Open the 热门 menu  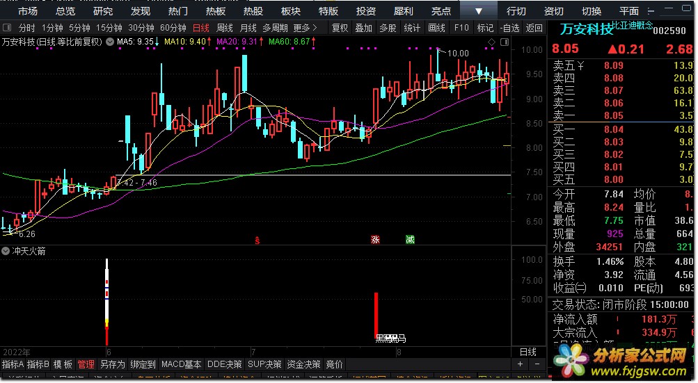coord(178,11)
